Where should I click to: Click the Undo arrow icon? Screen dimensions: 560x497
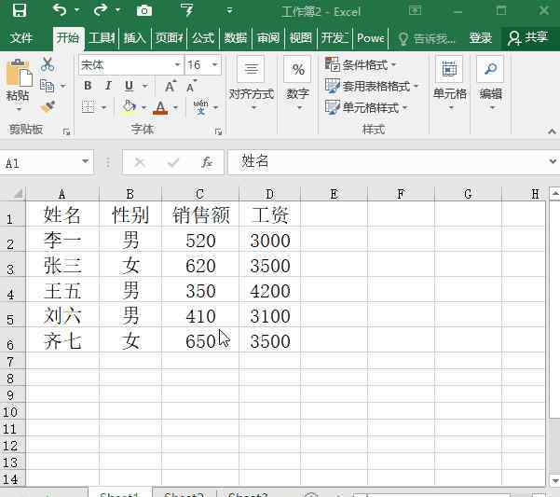tap(60, 10)
